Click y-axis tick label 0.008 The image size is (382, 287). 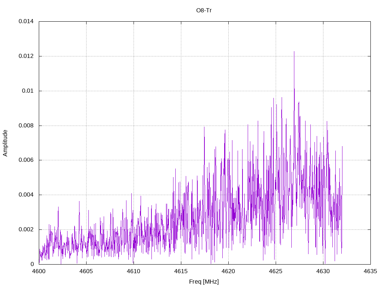click(x=26, y=126)
